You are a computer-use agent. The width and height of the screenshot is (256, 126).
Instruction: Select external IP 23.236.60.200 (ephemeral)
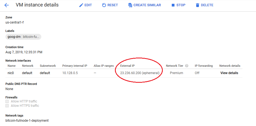point(140,73)
